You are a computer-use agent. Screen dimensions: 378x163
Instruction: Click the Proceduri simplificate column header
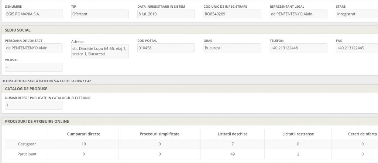159,134
